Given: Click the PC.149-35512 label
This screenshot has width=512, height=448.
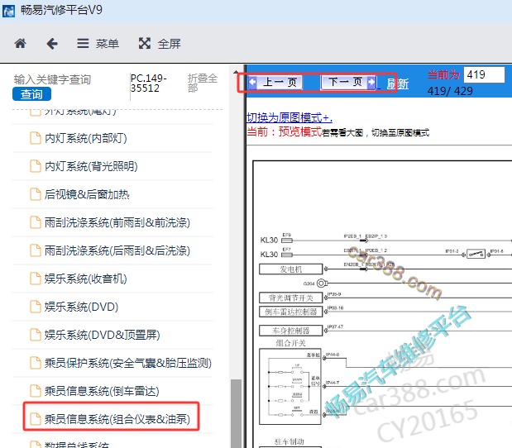Looking at the screenshot, I should point(149,83).
